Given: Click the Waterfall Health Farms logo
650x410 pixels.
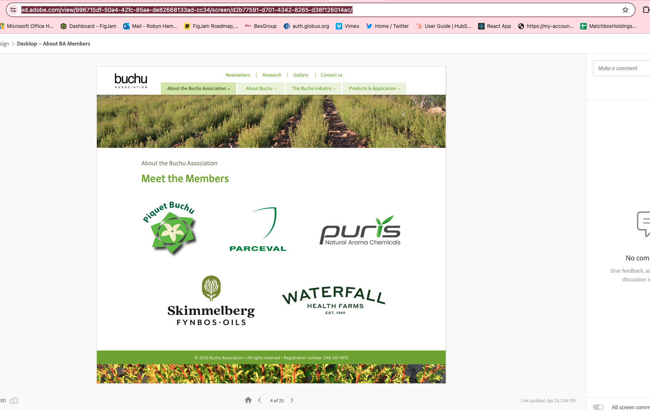Looking at the screenshot, I should point(334,301).
